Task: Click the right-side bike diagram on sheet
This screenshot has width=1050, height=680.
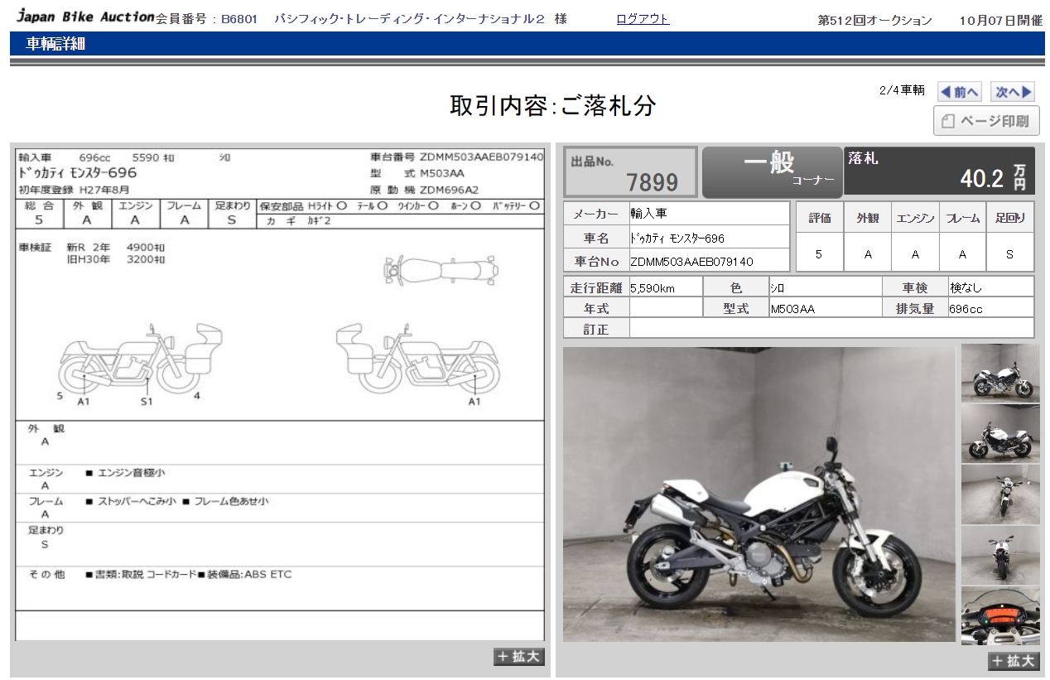Action: pos(418,359)
